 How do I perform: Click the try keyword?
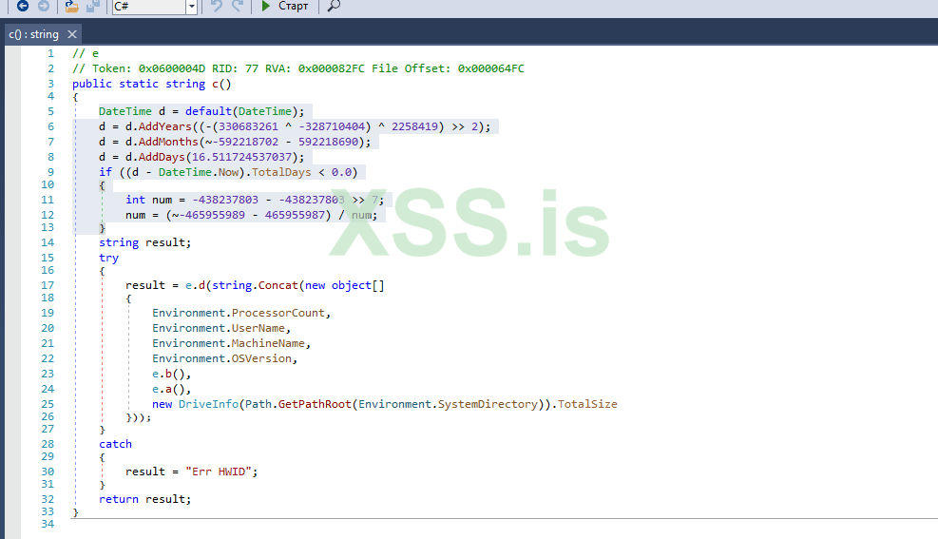109,258
